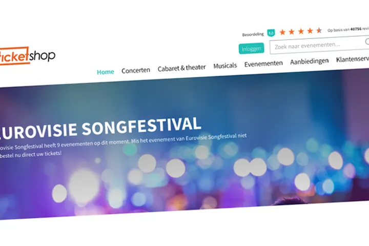This screenshot has width=369, height=246.
Task: Open the Cabaret & theater section
Action: [181, 68]
